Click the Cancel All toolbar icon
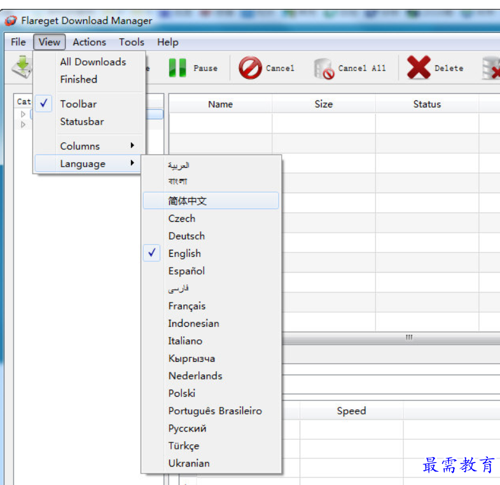500x485 pixels. (324, 69)
